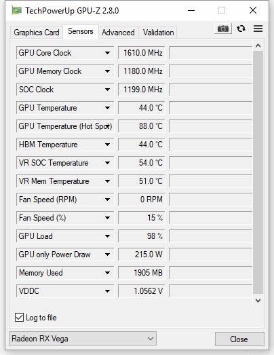274x355 pixels.
Task: Click the 1199.0 MHz SOC clock value
Action: click(142, 90)
